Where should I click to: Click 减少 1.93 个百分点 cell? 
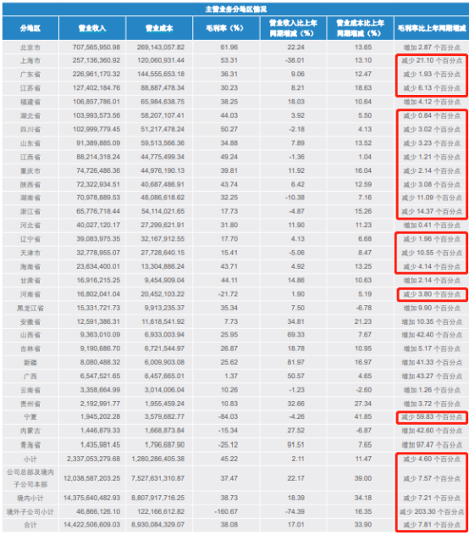(x=432, y=75)
